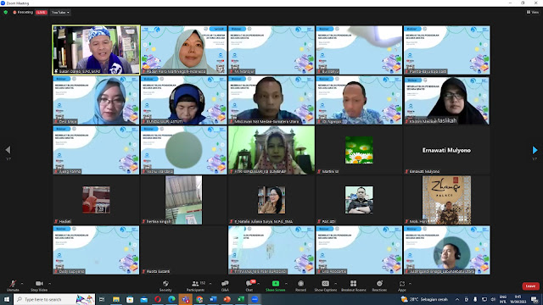Open Google Chrome from taskbar
This screenshot has height=305, width=543.
coord(199,299)
